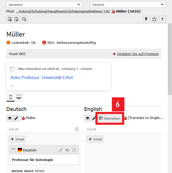This screenshot has height=173, width=172.
Task: Click the search magnifier icon
Action: coord(24,19)
